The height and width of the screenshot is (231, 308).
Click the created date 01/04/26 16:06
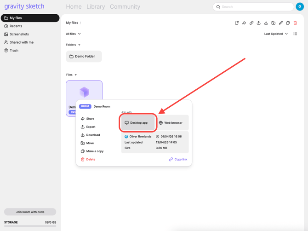(171, 137)
